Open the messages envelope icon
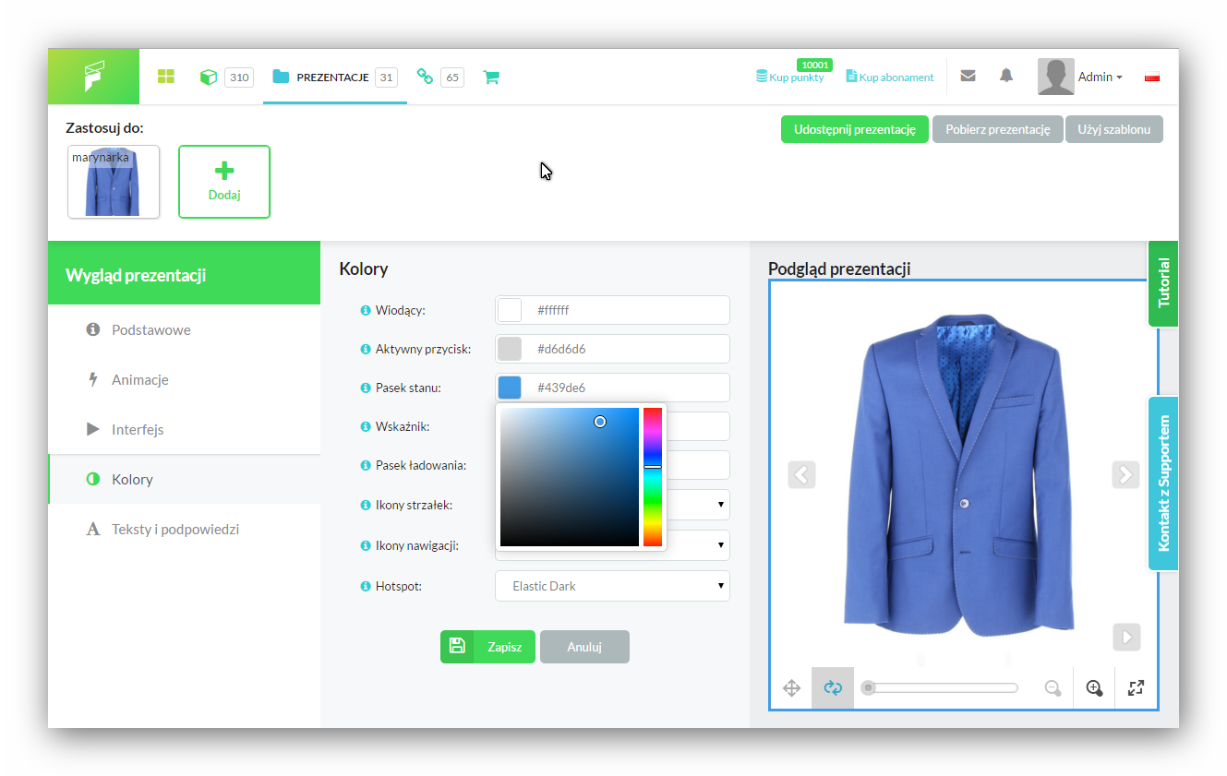The height and width of the screenshot is (776, 1227). click(x=968, y=76)
